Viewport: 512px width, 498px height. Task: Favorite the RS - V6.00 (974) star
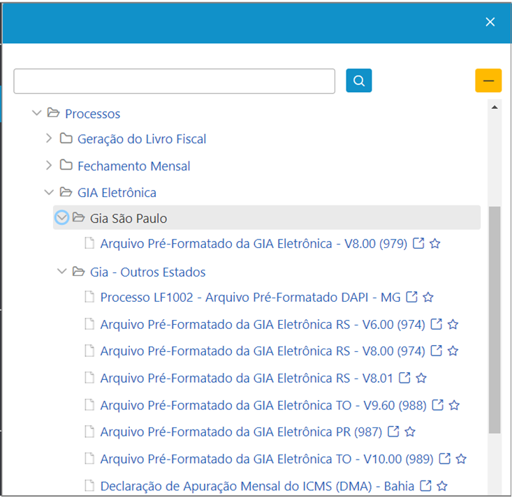[x=453, y=324]
